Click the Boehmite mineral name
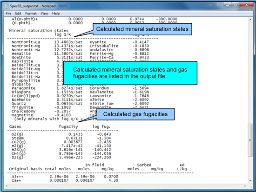The width and height of the screenshot is (256, 192). tap(21, 99)
